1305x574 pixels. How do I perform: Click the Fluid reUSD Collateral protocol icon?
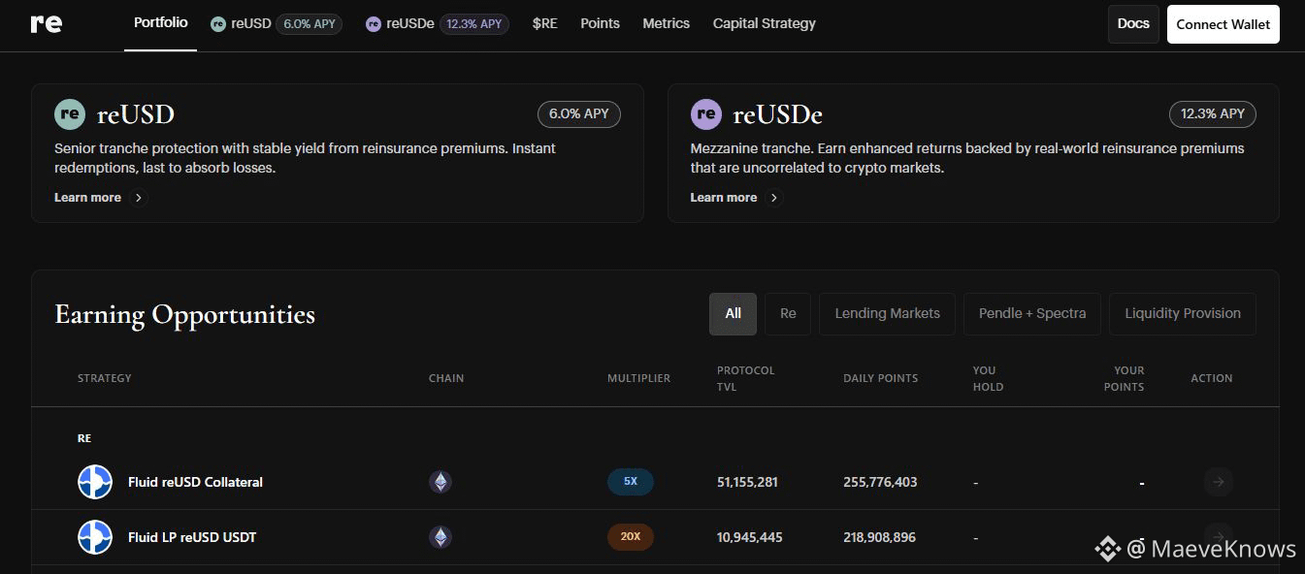(95, 482)
